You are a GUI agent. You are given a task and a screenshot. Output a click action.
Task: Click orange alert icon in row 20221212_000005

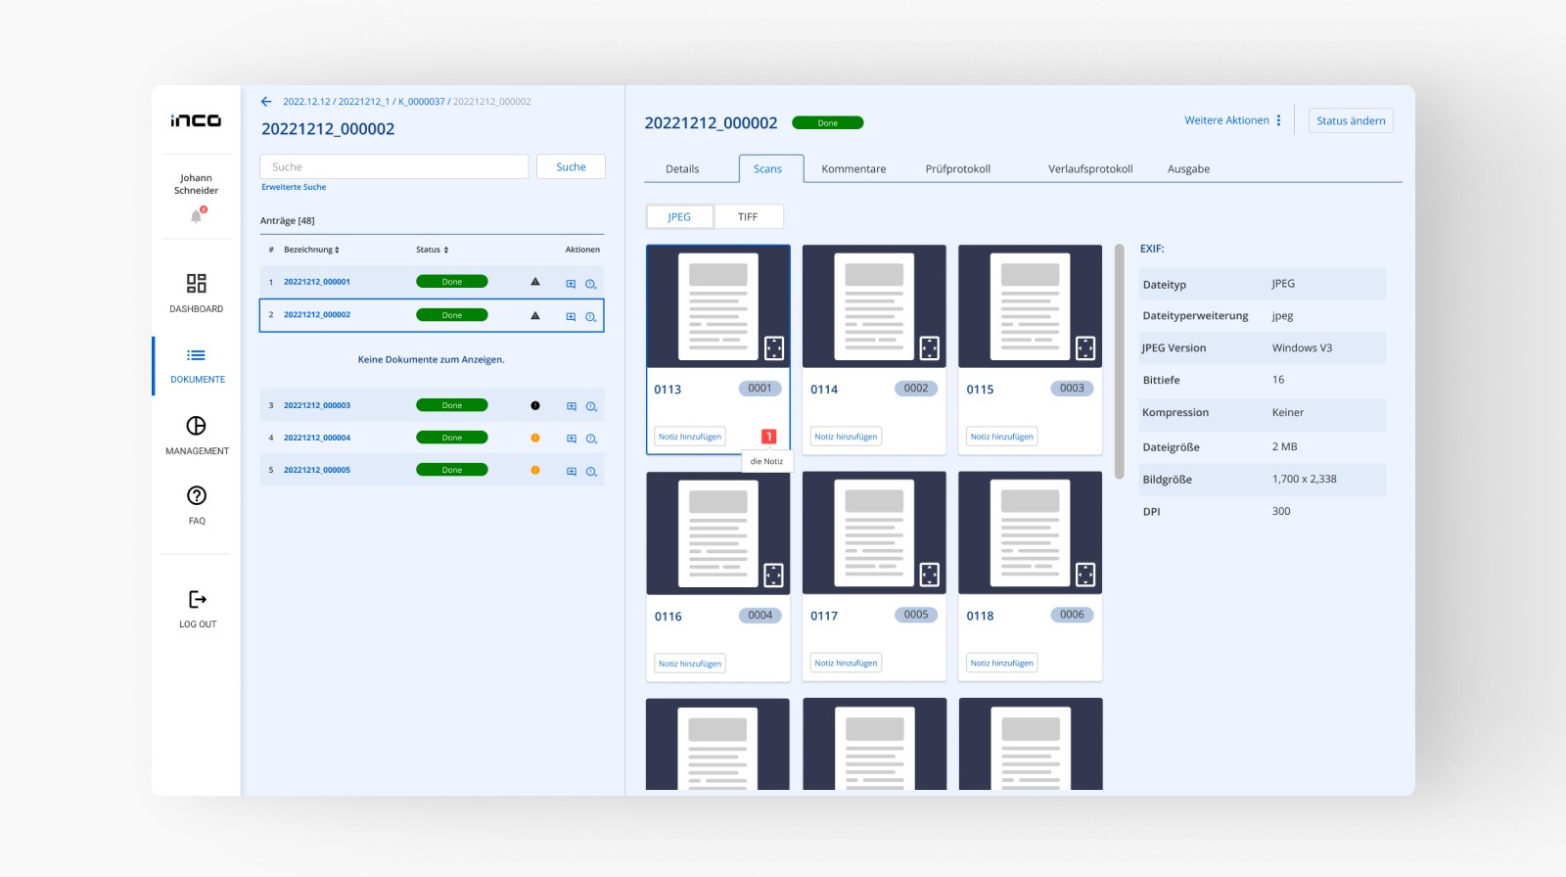535,470
